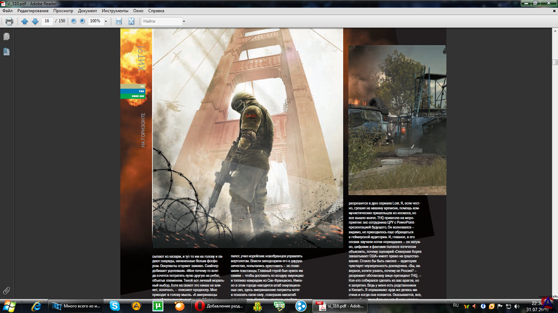This screenshot has width=558, height=313.
Task: Open the Справка menu
Action: (156, 11)
